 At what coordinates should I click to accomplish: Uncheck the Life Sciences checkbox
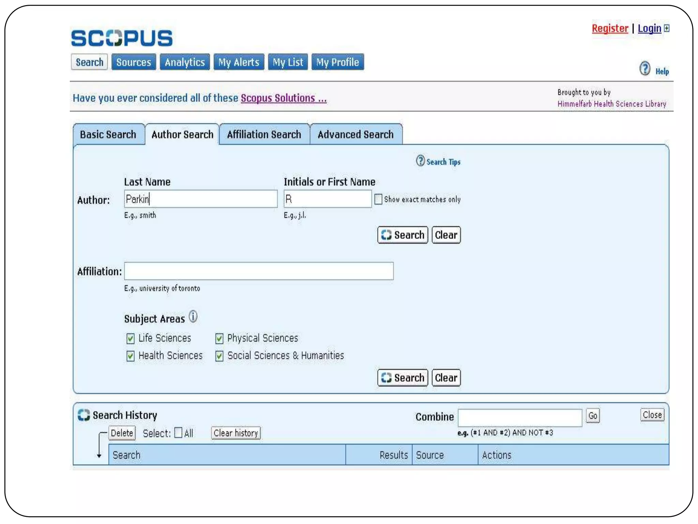[x=130, y=338]
